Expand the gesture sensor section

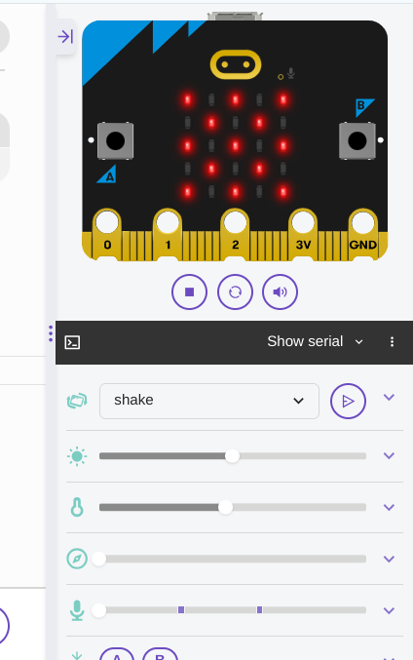point(389,398)
